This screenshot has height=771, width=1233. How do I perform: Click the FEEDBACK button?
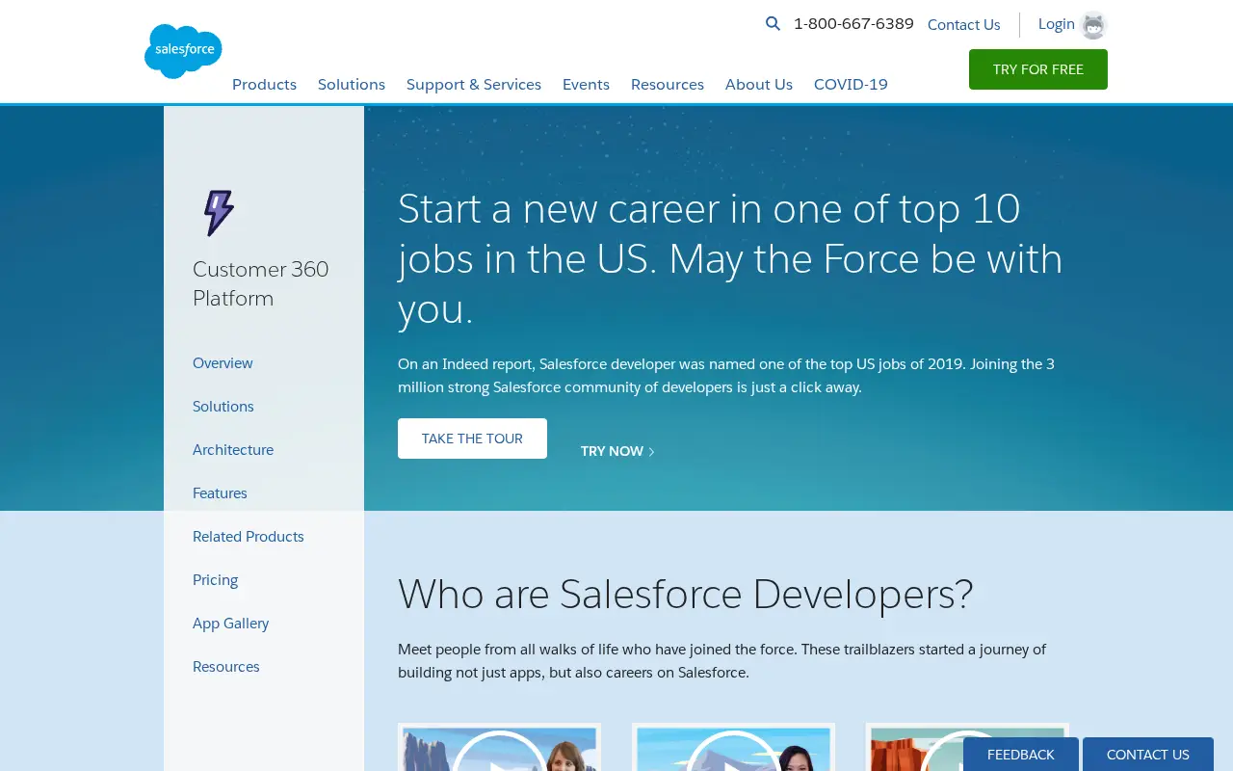(1021, 755)
